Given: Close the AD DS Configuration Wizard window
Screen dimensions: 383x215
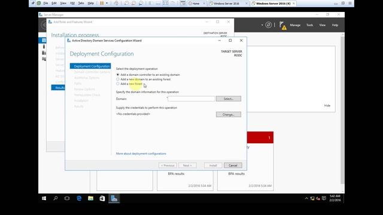Looking at the screenshot, I should click(x=241, y=41).
